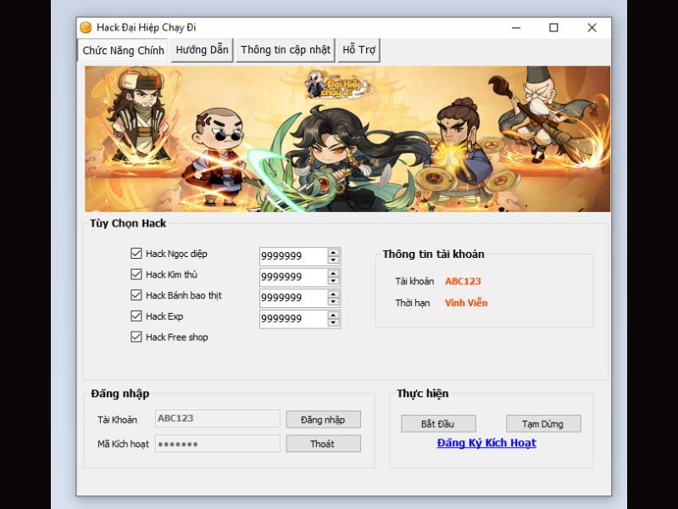Maximize the Hack Đại Hiệp Chạy Đi window
This screenshot has height=509, width=678.
[x=553, y=28]
